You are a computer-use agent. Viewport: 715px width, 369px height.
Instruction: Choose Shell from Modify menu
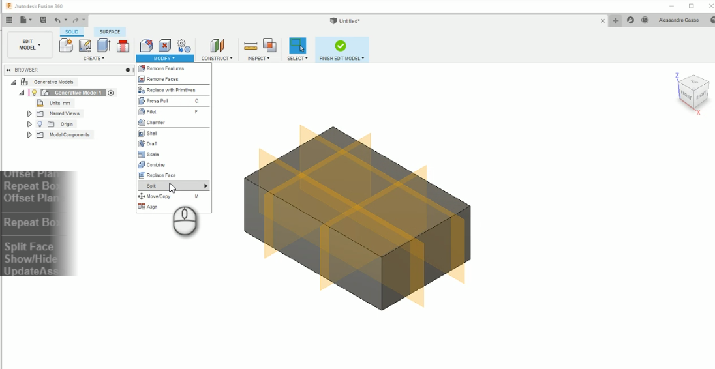(x=174, y=133)
